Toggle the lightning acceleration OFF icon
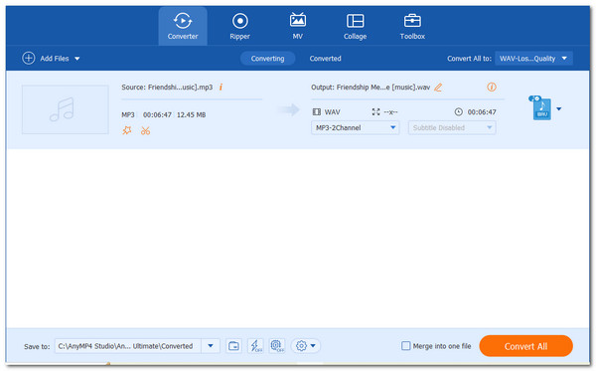596x371 pixels. point(255,346)
